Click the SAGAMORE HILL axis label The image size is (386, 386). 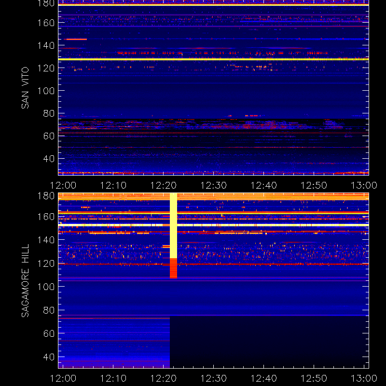coord(25,281)
